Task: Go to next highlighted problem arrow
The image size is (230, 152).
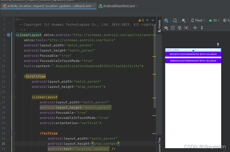Action: tap(153, 20)
